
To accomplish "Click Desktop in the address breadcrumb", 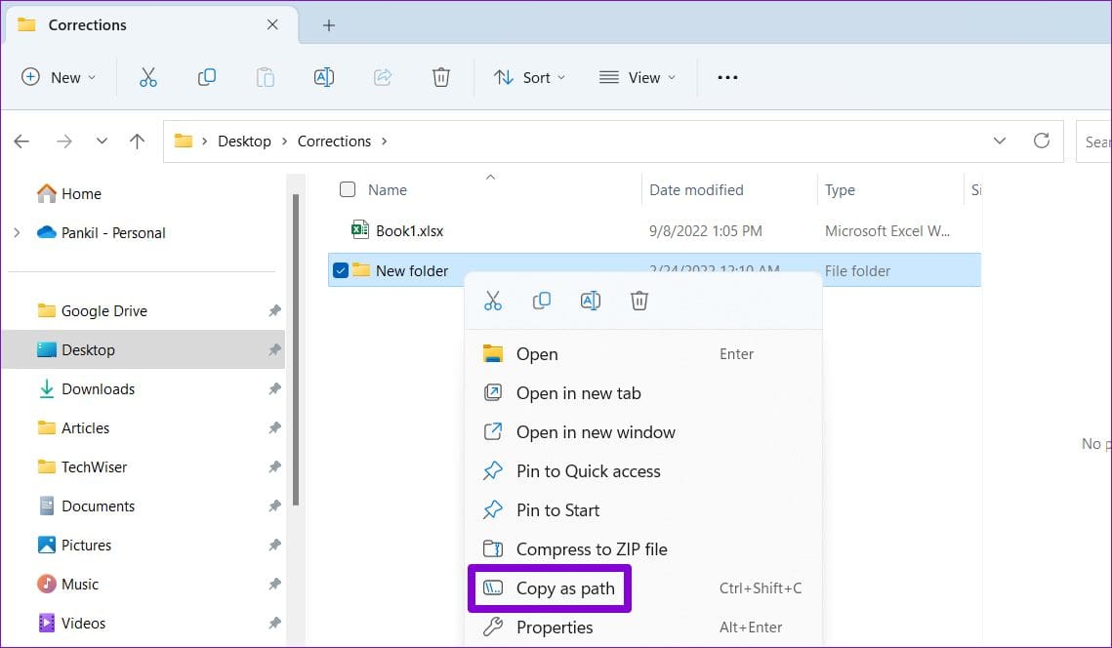I will point(244,142).
